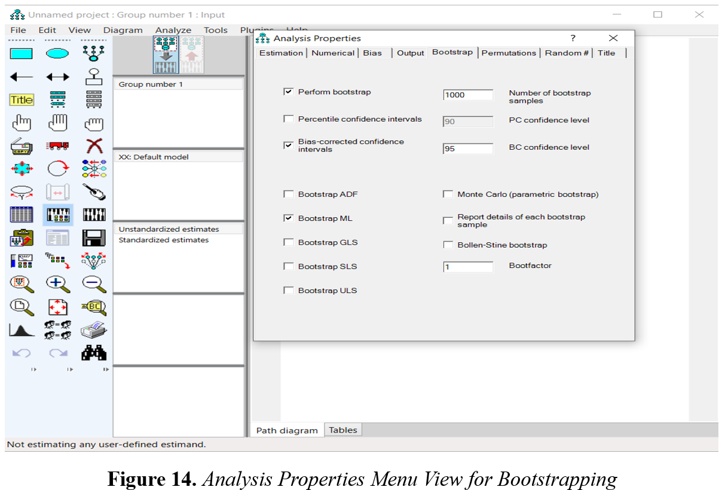Enable the Bootstrap SLS checkbox
Screen dimensions: 725x490
289,266
